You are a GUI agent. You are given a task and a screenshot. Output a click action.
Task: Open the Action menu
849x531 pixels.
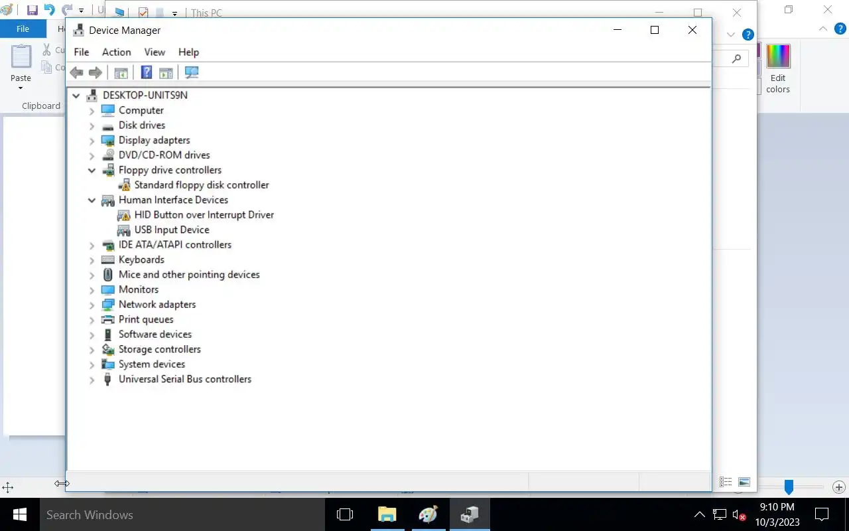pyautogui.click(x=116, y=52)
